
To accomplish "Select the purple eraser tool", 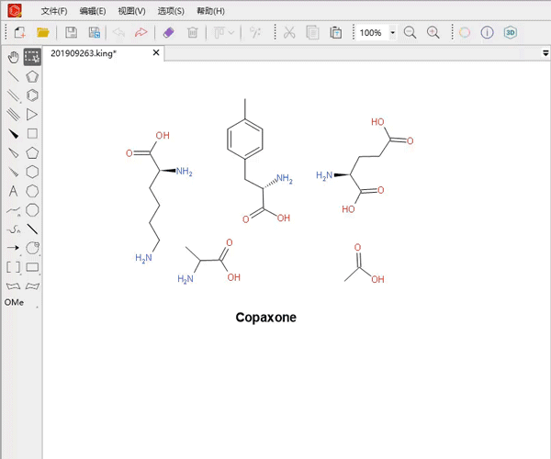I will point(169,33).
